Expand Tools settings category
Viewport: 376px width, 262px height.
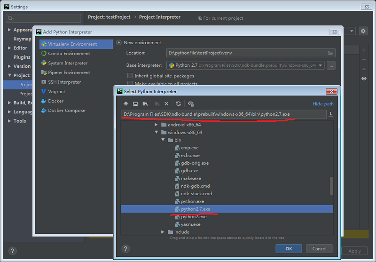(9, 121)
